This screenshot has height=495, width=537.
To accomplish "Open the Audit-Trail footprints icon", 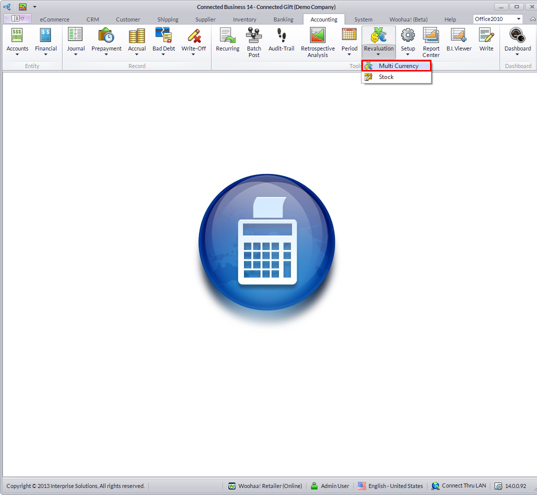I will (x=281, y=35).
